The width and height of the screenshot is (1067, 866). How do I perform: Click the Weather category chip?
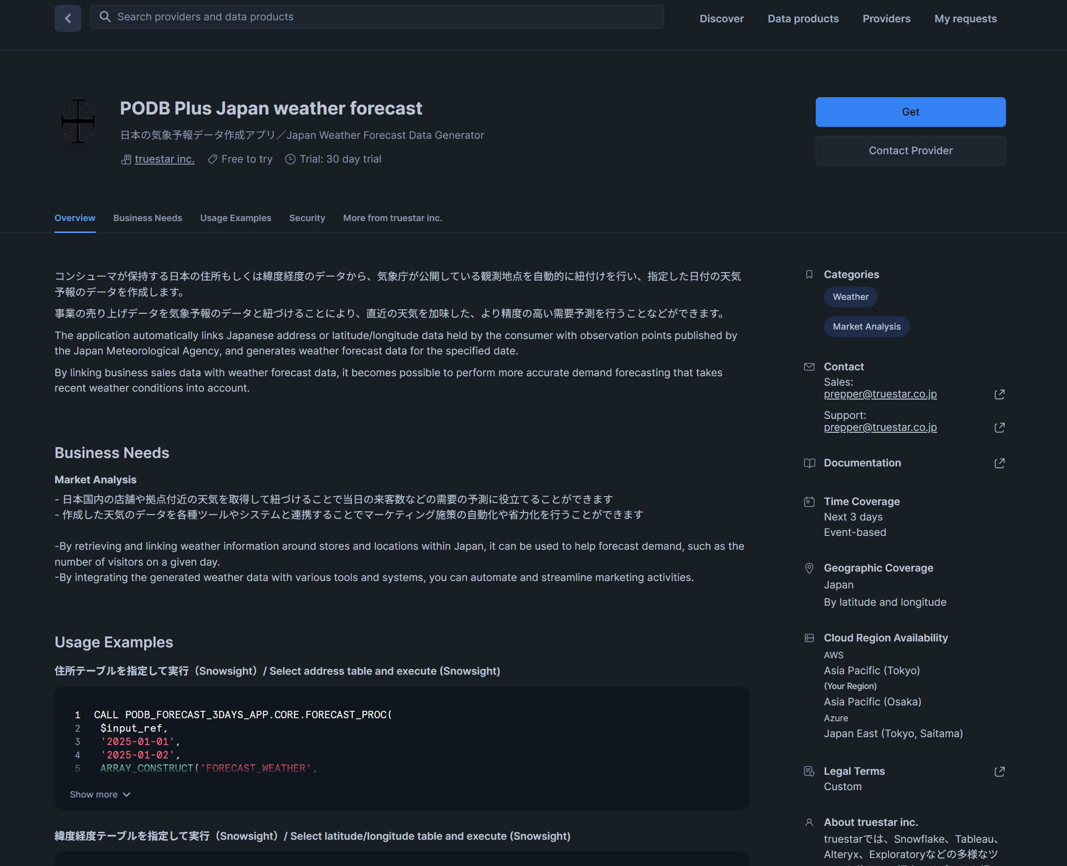click(x=850, y=297)
